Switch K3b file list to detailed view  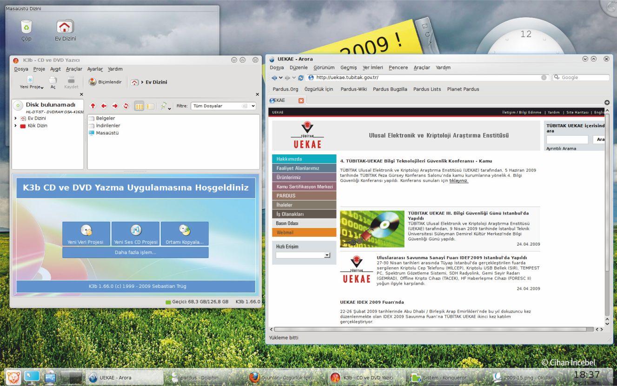pos(150,106)
